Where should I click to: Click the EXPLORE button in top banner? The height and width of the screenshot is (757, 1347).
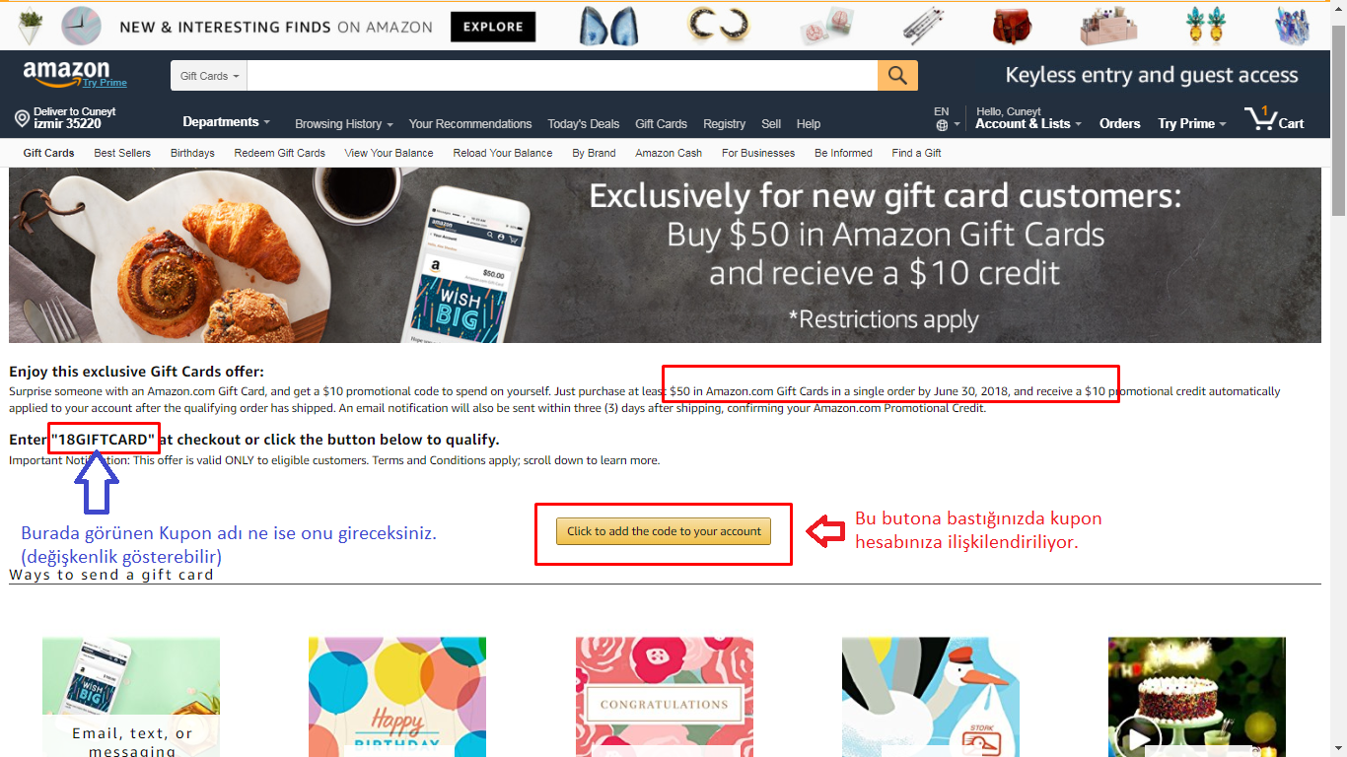pos(493,27)
